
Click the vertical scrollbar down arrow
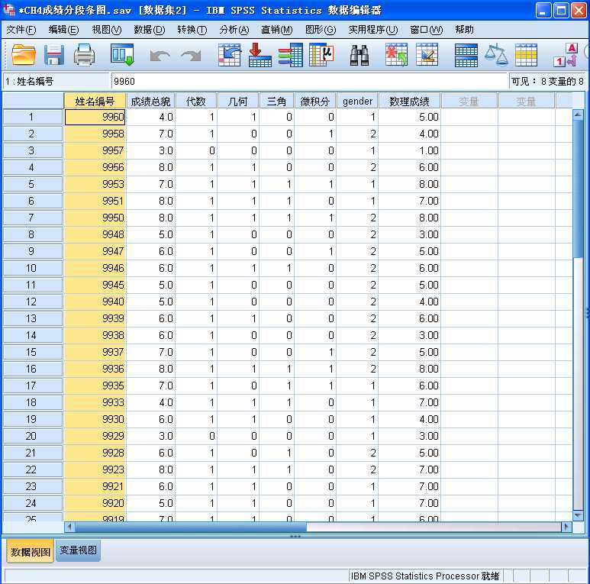(578, 515)
